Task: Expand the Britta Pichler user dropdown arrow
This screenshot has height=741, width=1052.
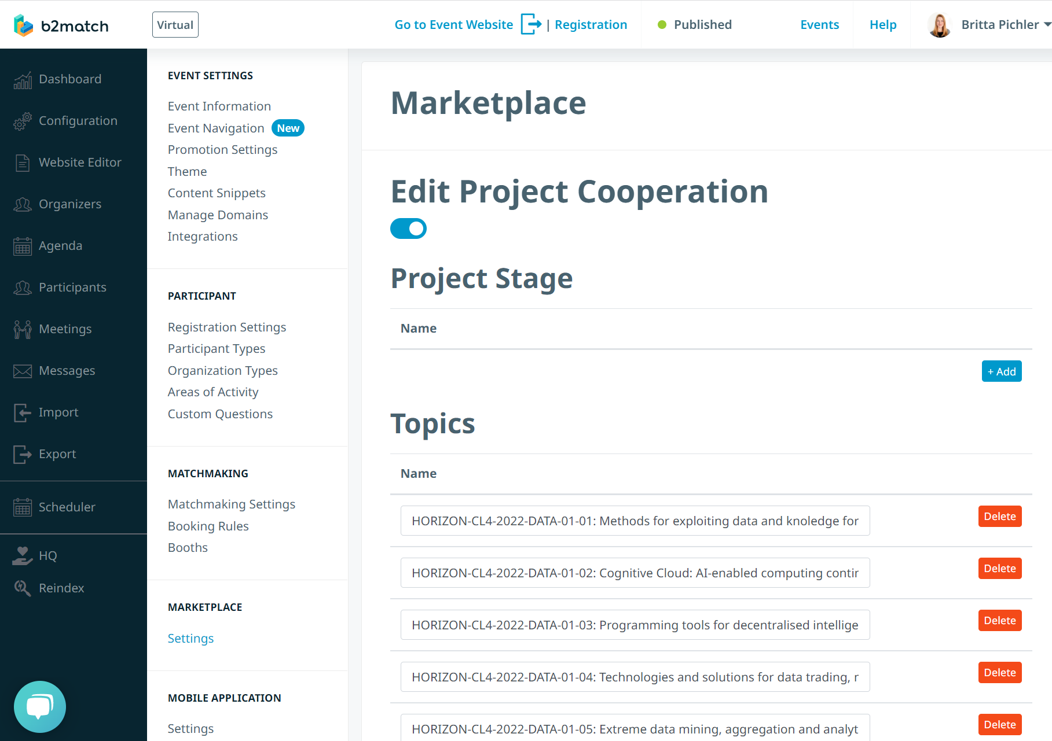Action: (1047, 25)
